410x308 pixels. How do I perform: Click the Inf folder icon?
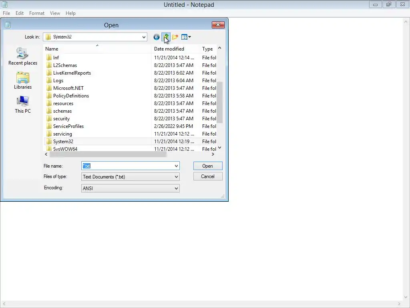pos(49,57)
